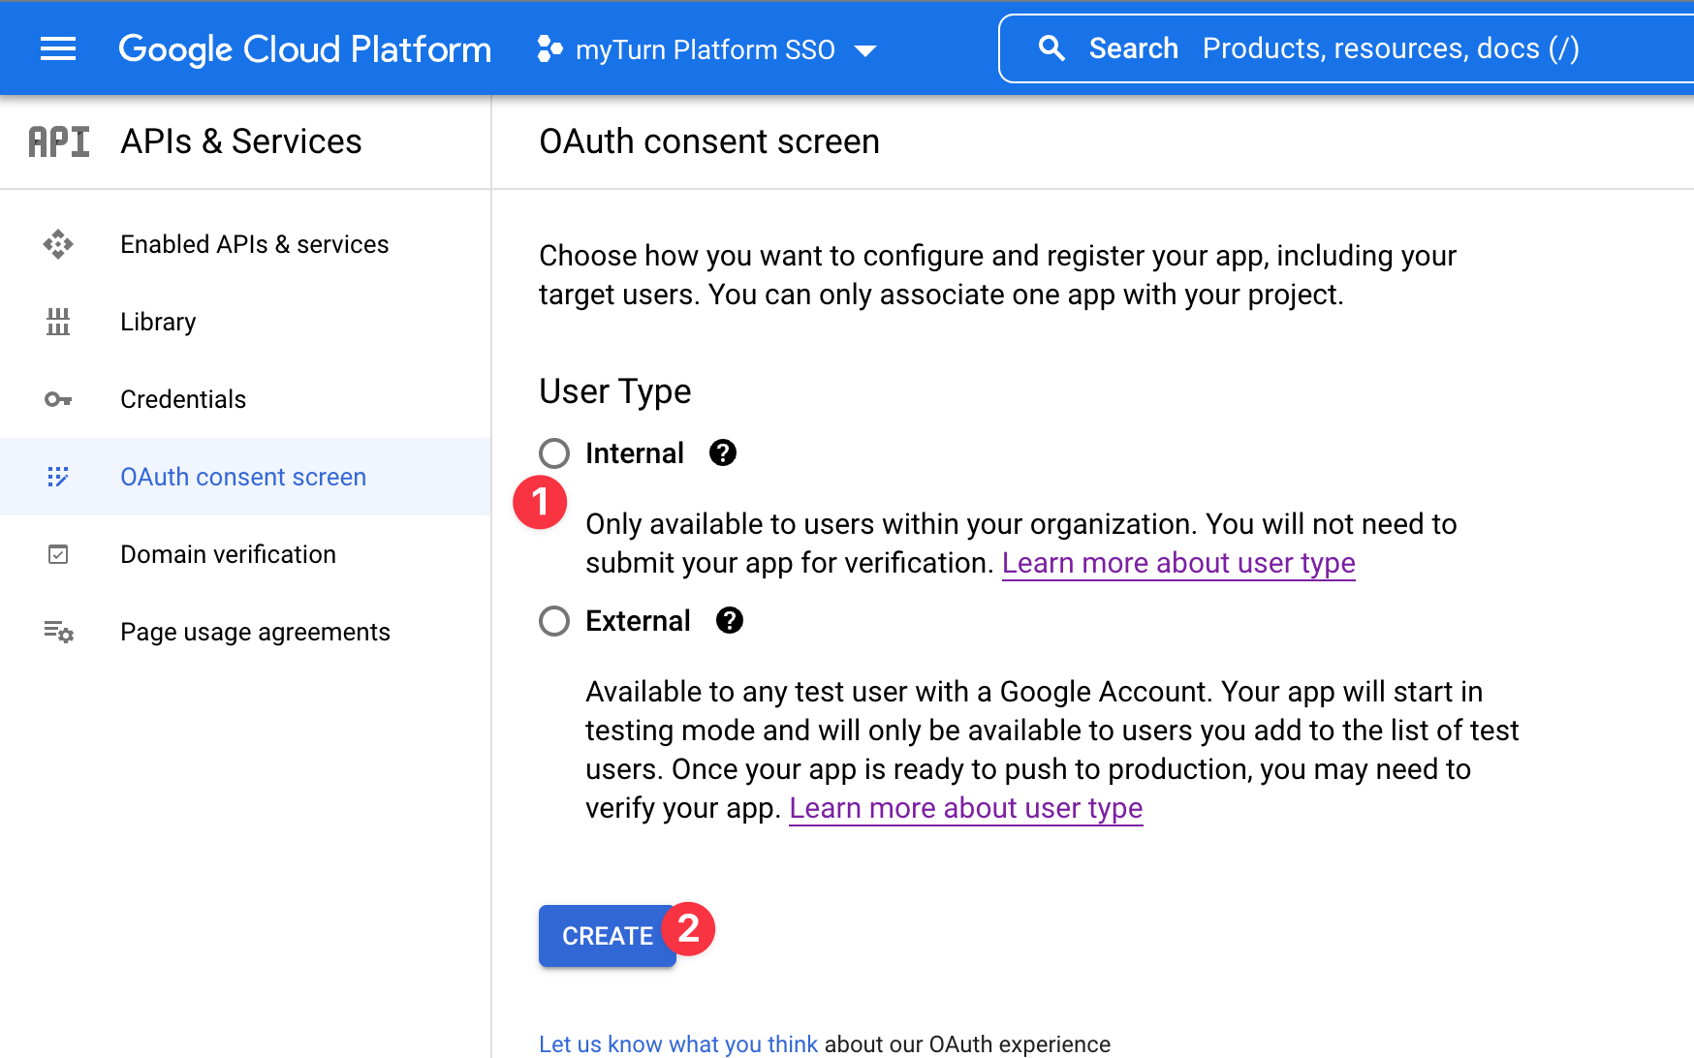Click the Google Cloud Platform logo
The width and height of the screenshot is (1694, 1058).
click(x=304, y=49)
